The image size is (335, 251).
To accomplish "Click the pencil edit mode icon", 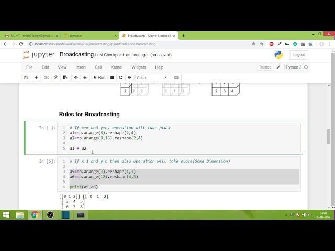I will tap(278, 67).
